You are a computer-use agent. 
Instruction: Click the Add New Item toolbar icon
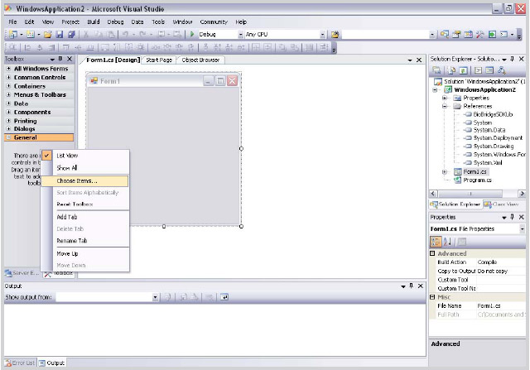coord(31,35)
